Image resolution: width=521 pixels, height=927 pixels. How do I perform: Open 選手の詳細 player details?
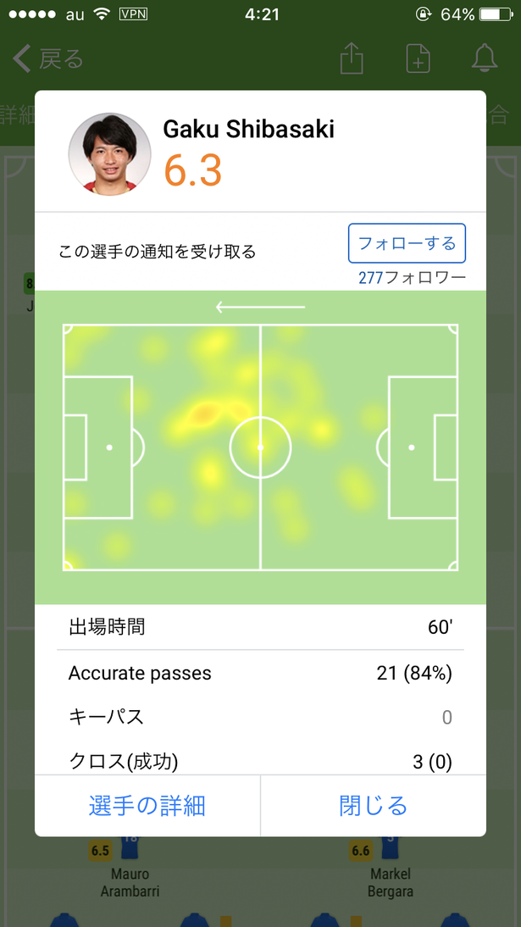(x=147, y=805)
